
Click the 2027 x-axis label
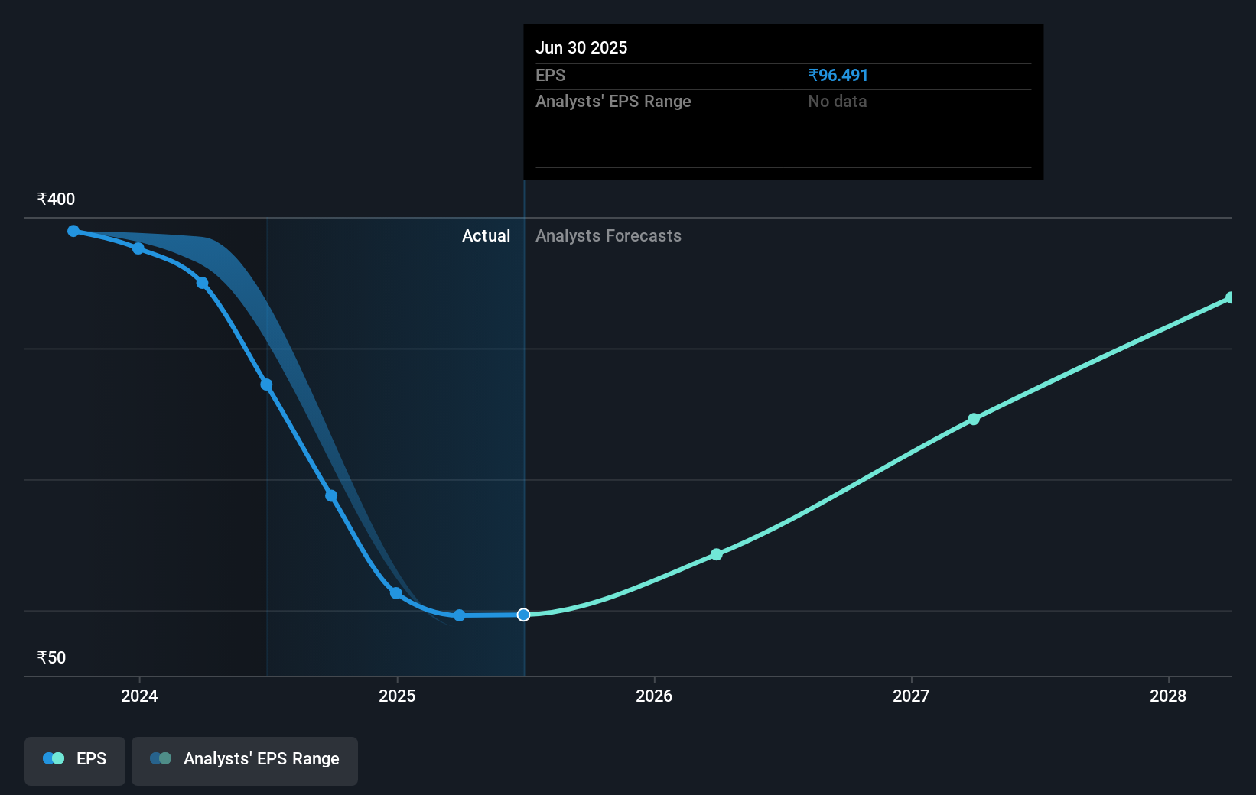(911, 696)
